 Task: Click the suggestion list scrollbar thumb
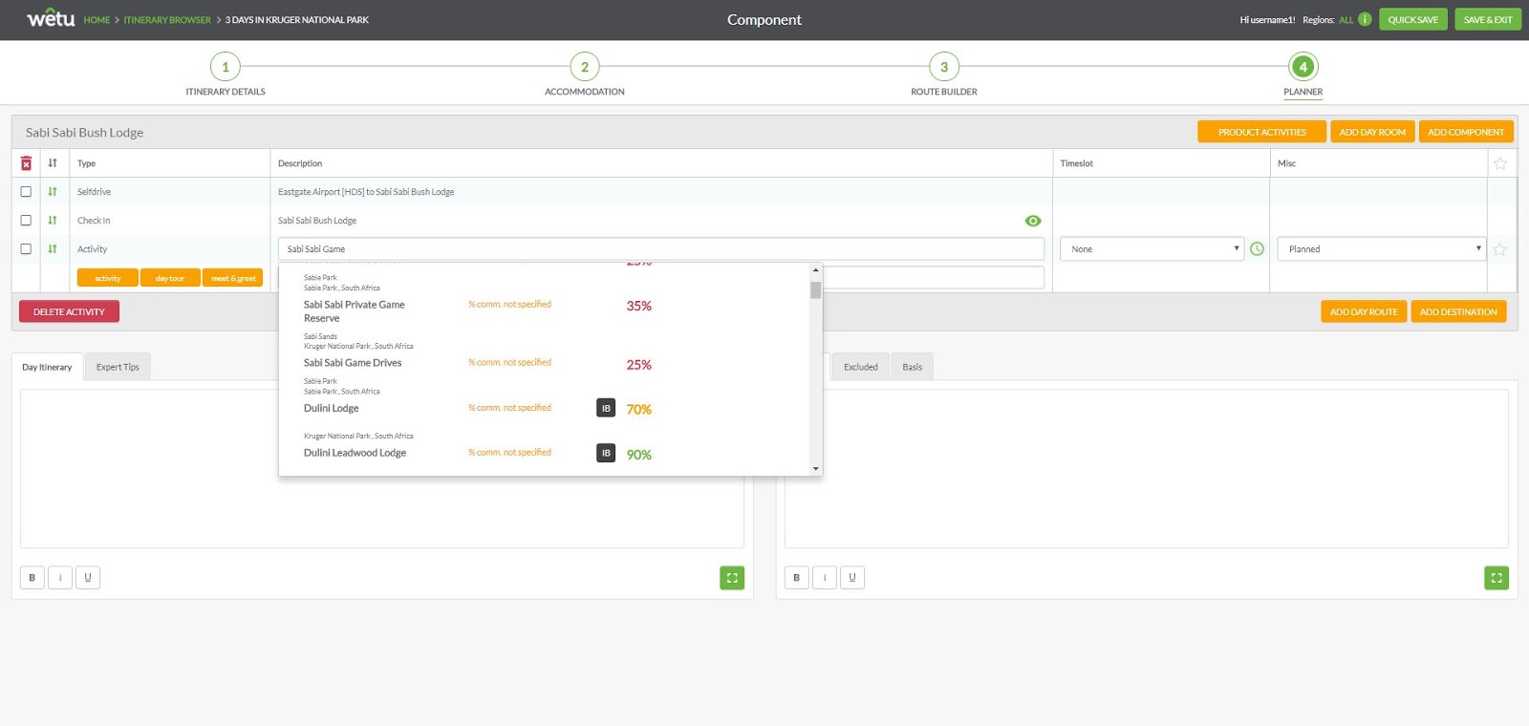816,289
